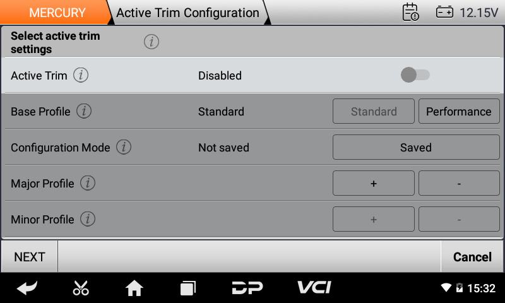Cancel the active trim configuration
The height and width of the screenshot is (303, 505).
point(472,256)
